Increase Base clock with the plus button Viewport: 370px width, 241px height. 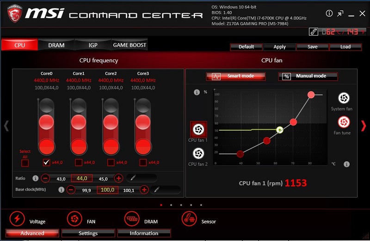pos(144,190)
